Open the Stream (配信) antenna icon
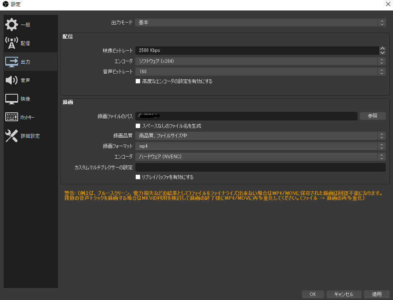This screenshot has width=393, height=300. tap(12, 43)
